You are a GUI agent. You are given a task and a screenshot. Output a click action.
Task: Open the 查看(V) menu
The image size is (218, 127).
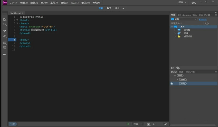(34, 3)
